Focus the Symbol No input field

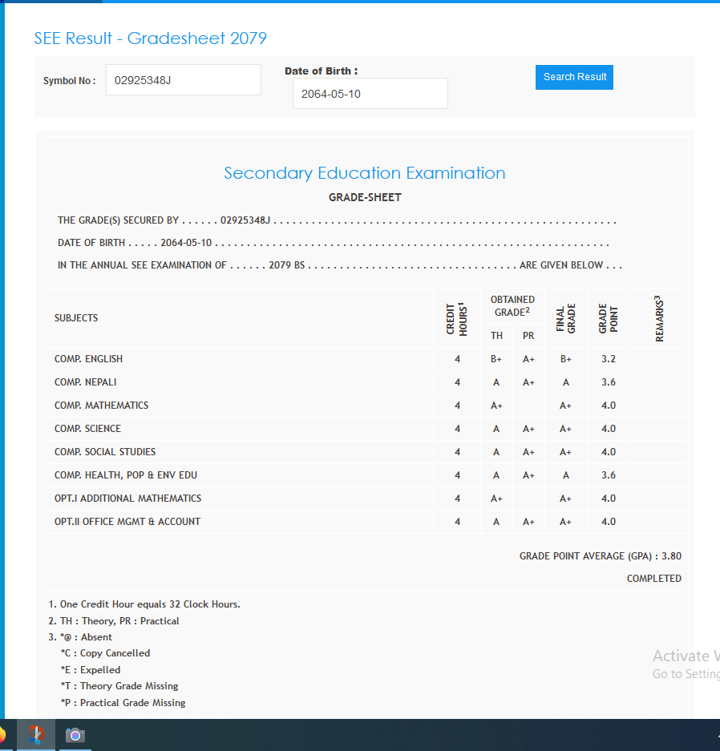tap(183, 80)
